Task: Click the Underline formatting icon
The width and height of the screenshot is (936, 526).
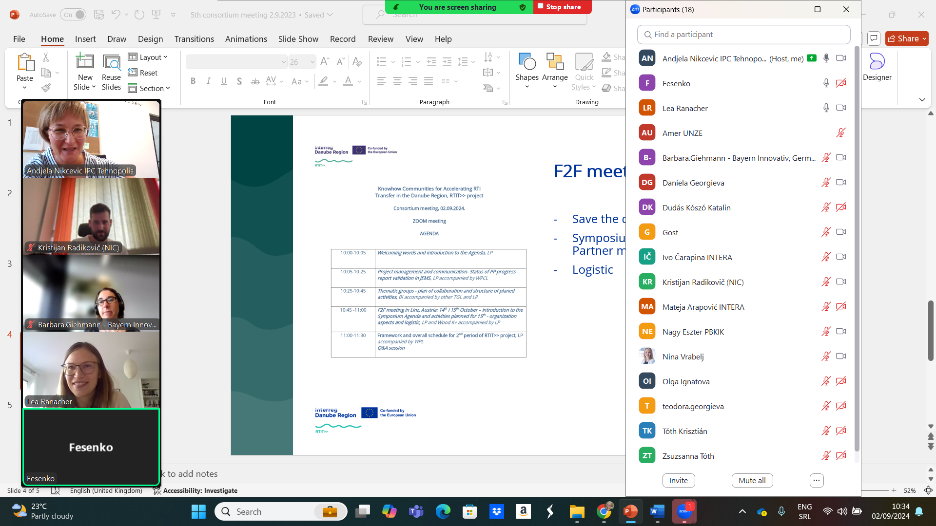Action: click(x=223, y=80)
